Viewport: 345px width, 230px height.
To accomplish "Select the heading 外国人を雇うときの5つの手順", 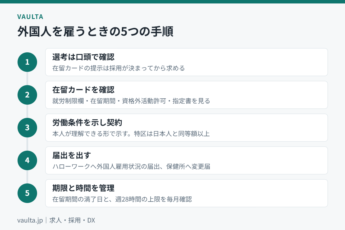I will 95,32.
